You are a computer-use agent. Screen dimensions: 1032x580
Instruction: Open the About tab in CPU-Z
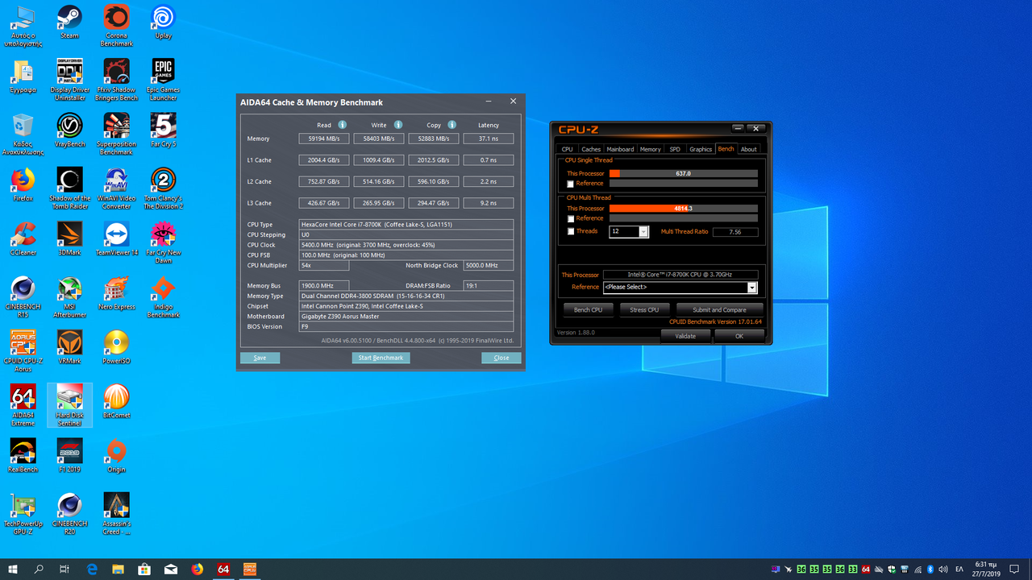(748, 149)
